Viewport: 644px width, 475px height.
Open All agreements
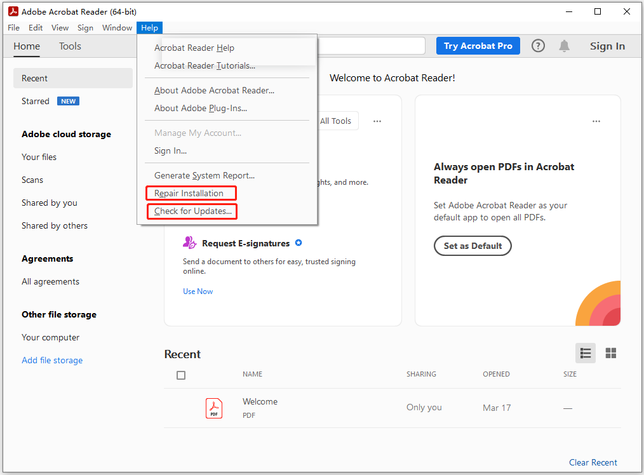51,281
